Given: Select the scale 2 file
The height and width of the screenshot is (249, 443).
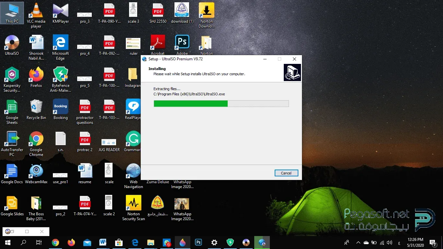Looking at the screenshot, I should tap(109, 206).
